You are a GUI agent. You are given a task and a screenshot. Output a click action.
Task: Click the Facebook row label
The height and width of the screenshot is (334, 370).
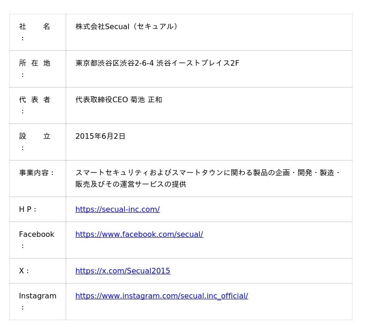click(37, 235)
